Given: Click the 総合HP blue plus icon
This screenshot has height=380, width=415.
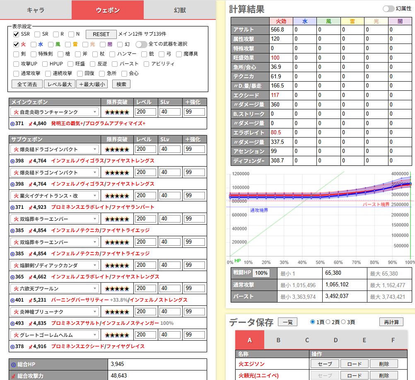Looking at the screenshot, I should click(x=13, y=365).
